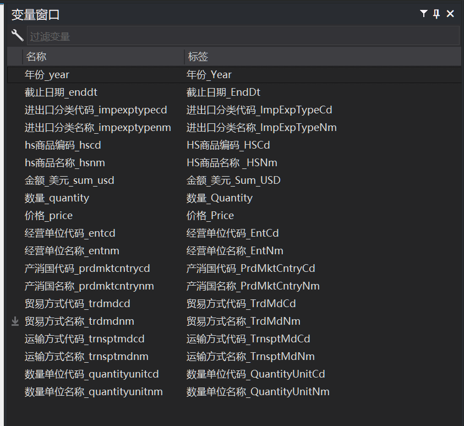Click in the 过滤变量 filter field

(242, 36)
